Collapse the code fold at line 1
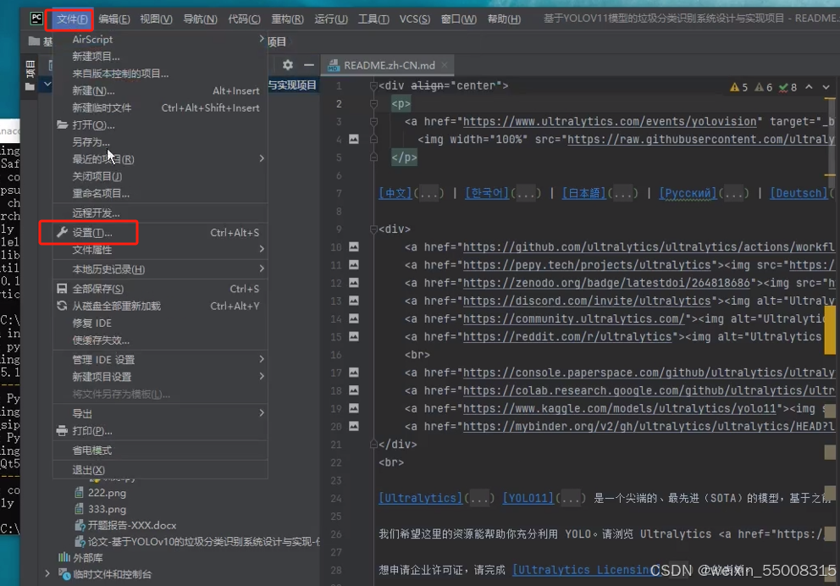 tap(373, 86)
